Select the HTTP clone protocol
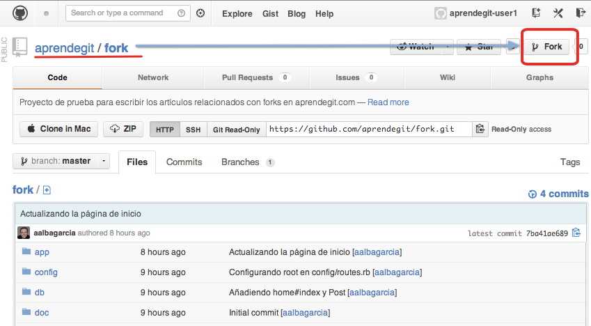 coord(165,130)
